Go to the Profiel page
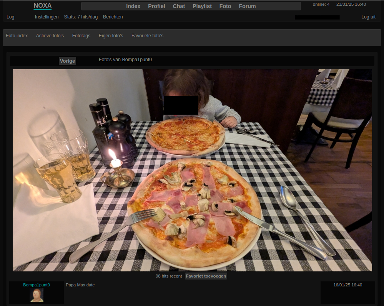 (x=156, y=7)
